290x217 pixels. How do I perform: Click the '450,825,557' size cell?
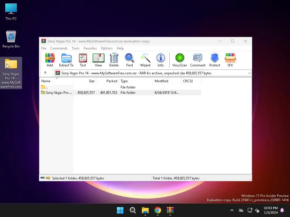[86, 93]
